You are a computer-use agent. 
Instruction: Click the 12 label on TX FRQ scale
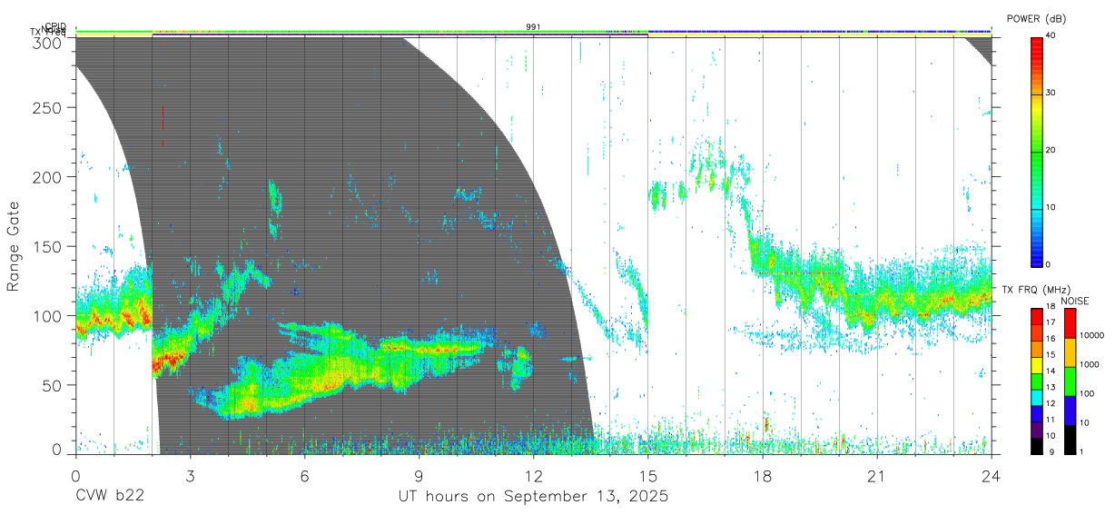pyautogui.click(x=1050, y=403)
